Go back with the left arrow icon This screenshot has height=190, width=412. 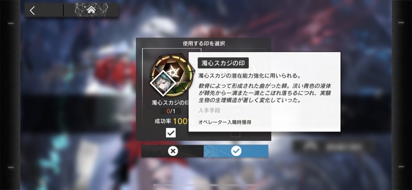[x=32, y=11]
